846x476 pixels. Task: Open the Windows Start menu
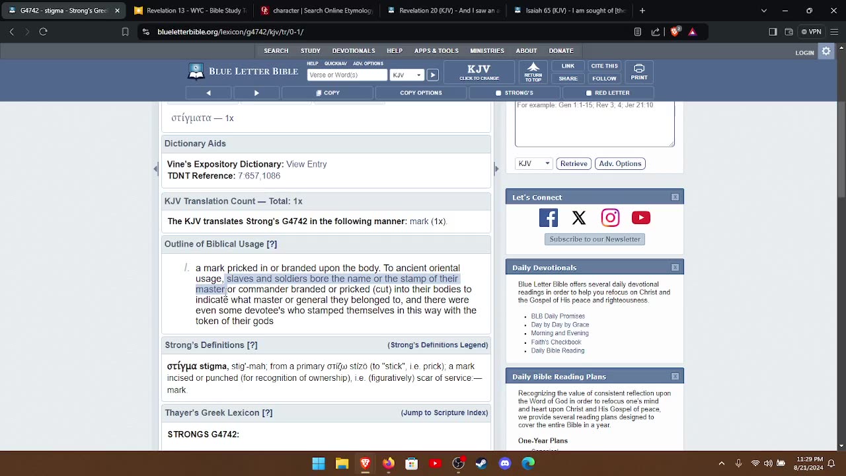click(319, 463)
